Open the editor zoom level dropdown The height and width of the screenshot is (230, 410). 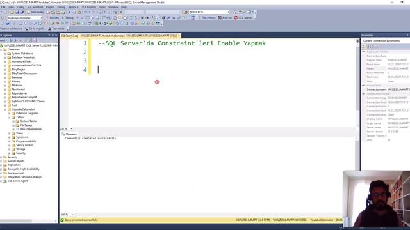pyautogui.click(x=71, y=129)
